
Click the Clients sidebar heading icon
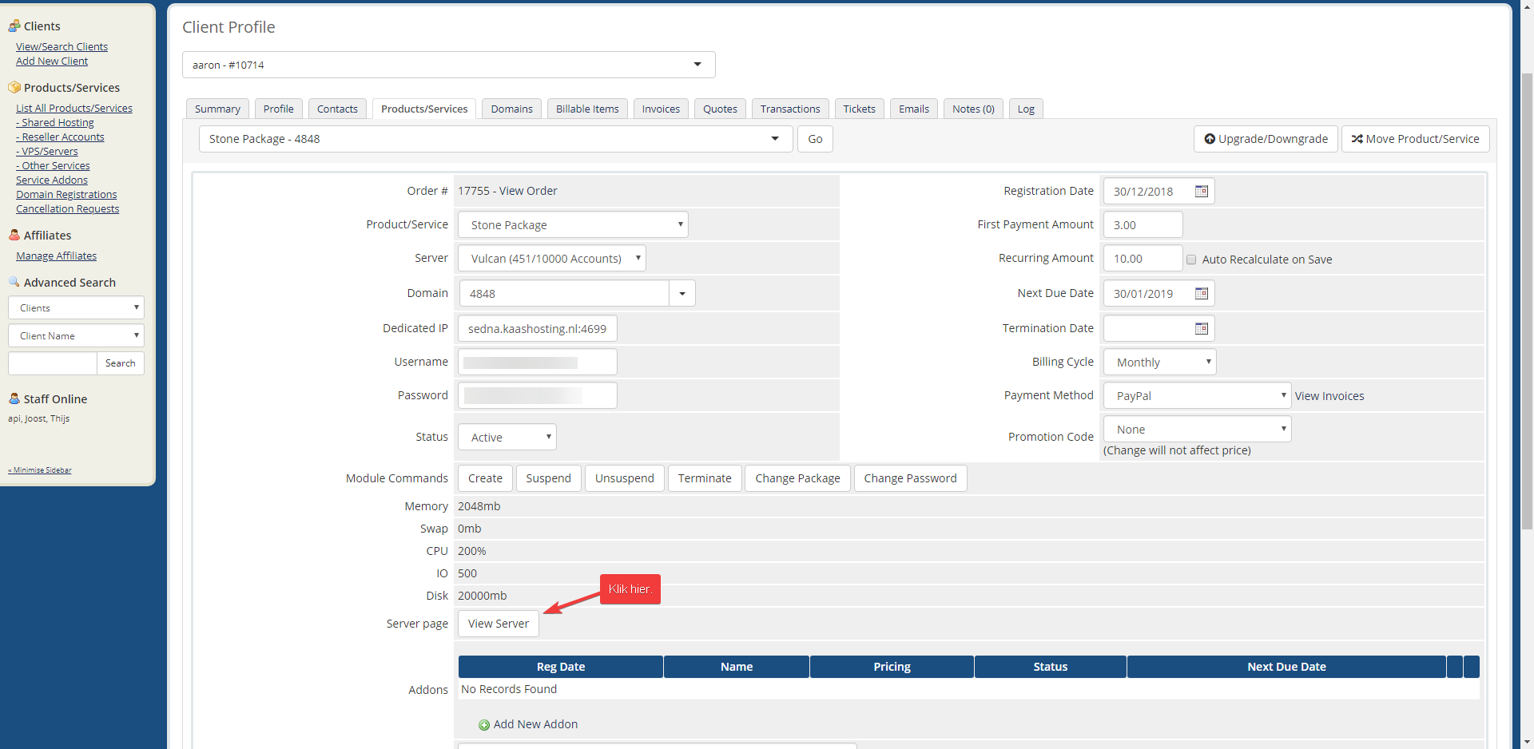click(14, 26)
